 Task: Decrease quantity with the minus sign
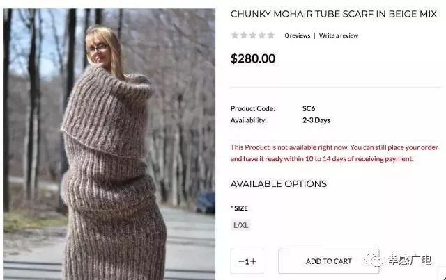(x=241, y=261)
